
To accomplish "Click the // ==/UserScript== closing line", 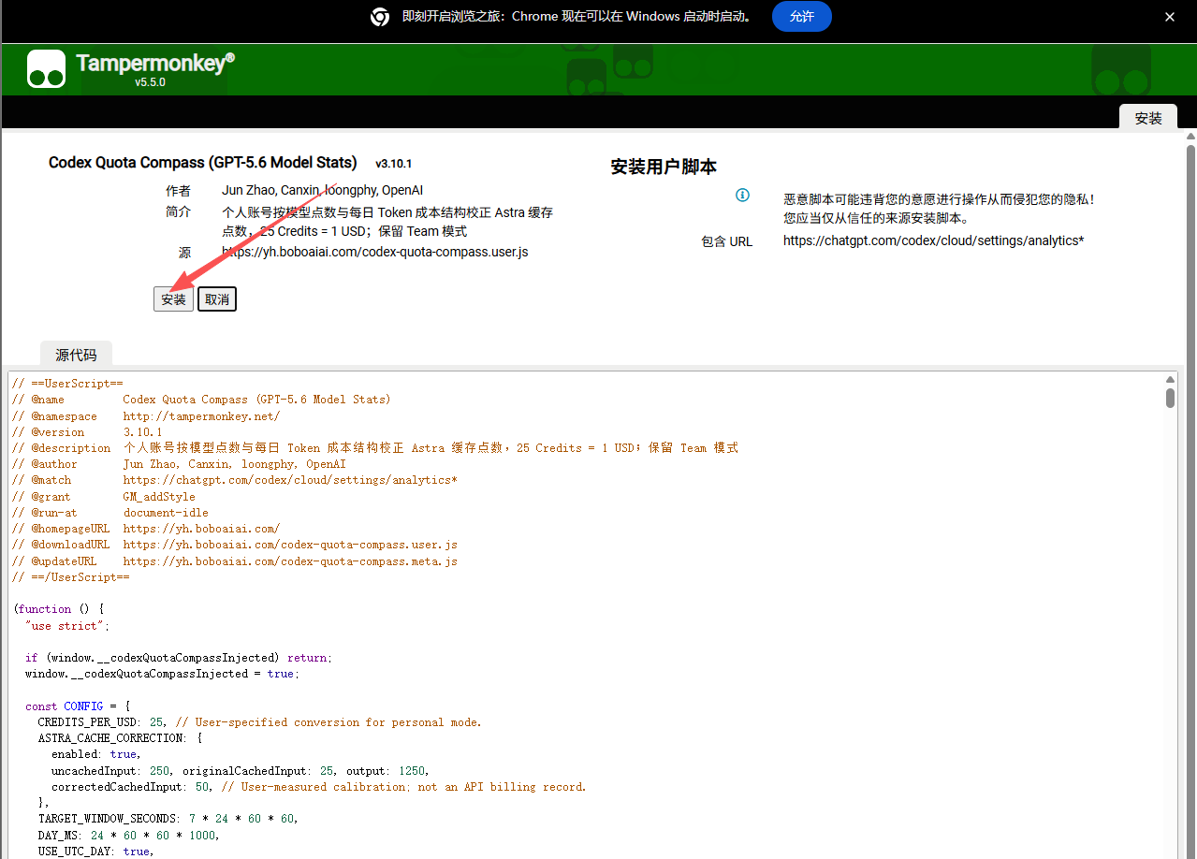I will pos(70,577).
